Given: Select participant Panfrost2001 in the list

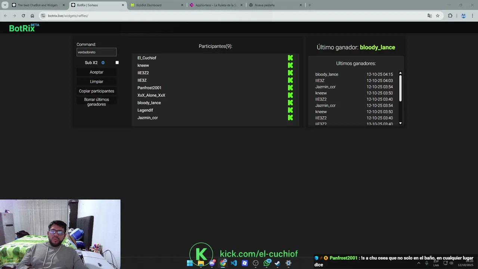Looking at the screenshot, I should (x=149, y=88).
